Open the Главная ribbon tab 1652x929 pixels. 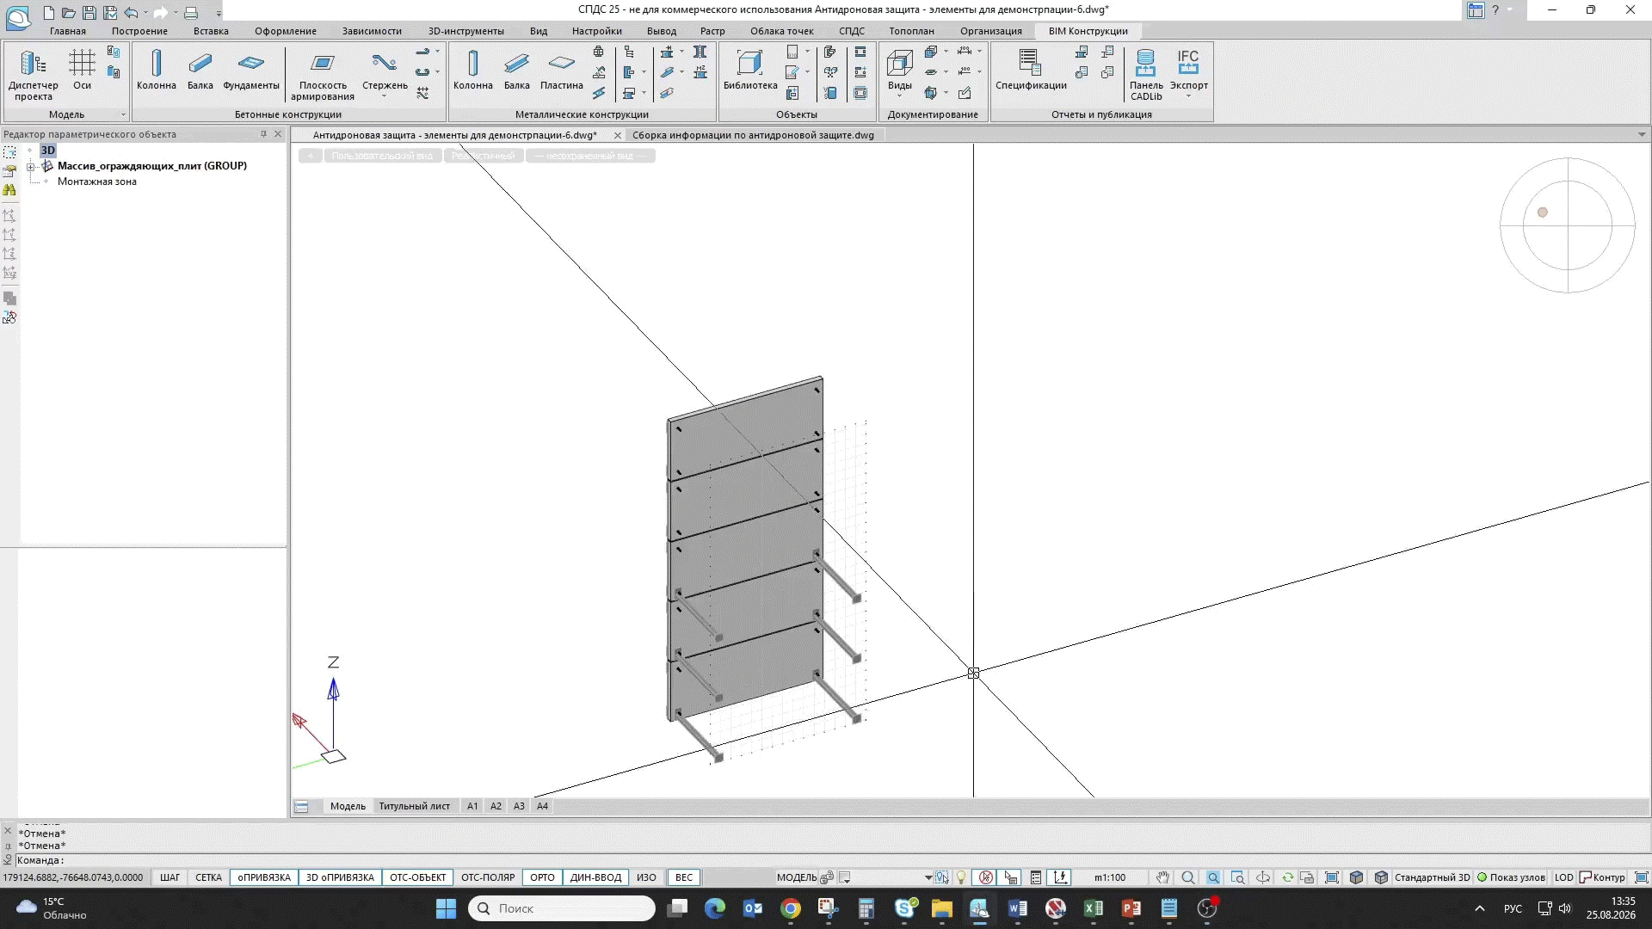(68, 31)
